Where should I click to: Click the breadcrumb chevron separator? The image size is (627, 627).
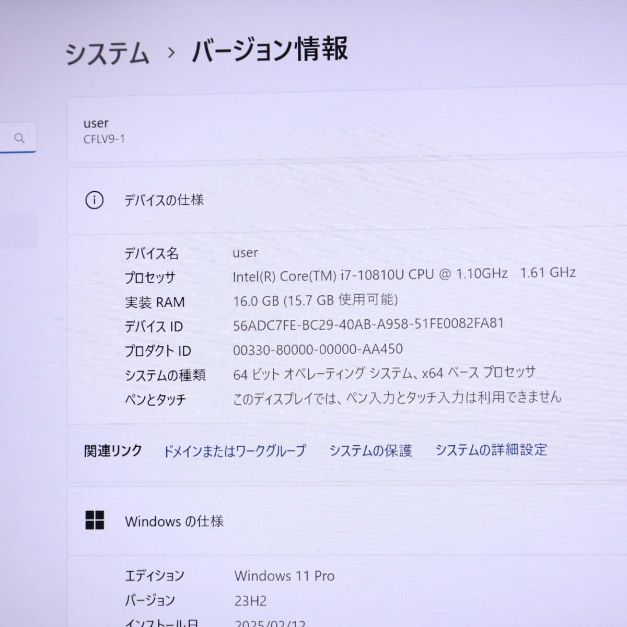pos(171,52)
